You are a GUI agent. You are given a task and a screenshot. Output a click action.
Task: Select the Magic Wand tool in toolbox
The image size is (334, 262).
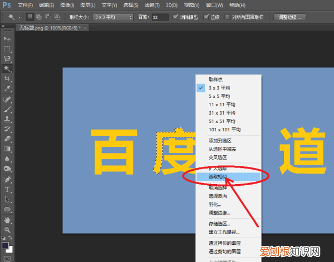click(x=7, y=68)
